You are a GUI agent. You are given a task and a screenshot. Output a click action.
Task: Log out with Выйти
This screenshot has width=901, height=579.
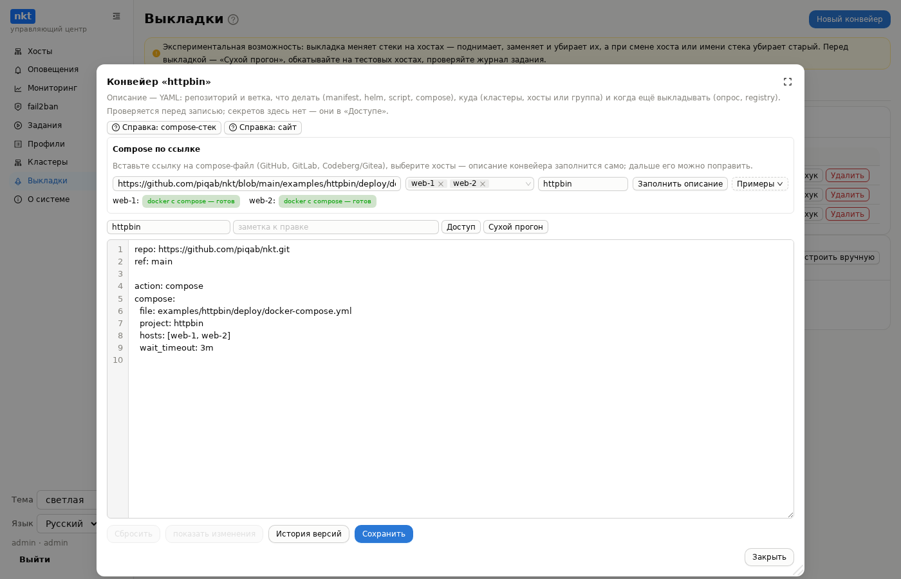click(x=35, y=560)
